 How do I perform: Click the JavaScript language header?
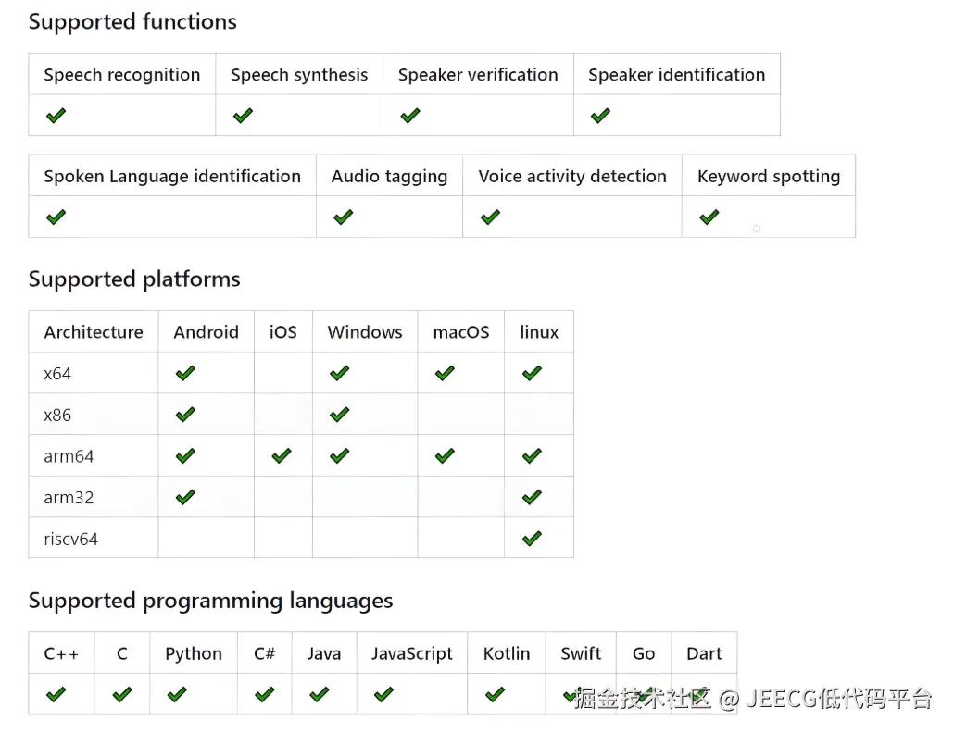(x=412, y=653)
